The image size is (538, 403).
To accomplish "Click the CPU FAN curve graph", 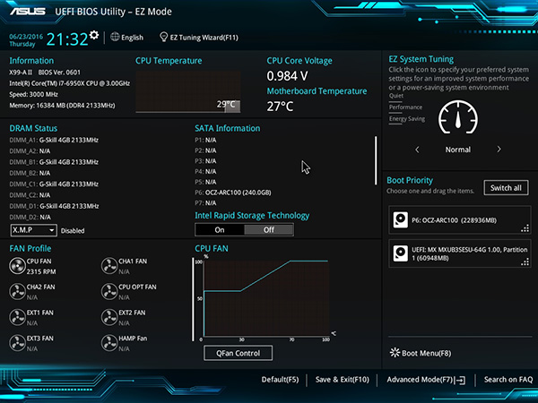I will coord(266,298).
